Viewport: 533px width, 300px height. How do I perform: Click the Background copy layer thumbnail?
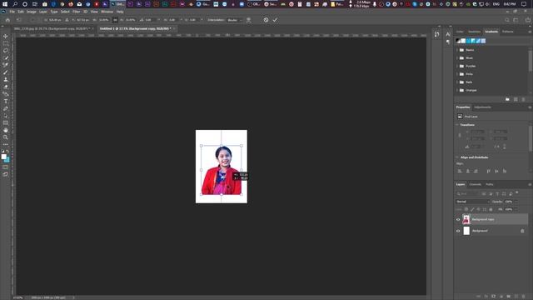coord(466,219)
